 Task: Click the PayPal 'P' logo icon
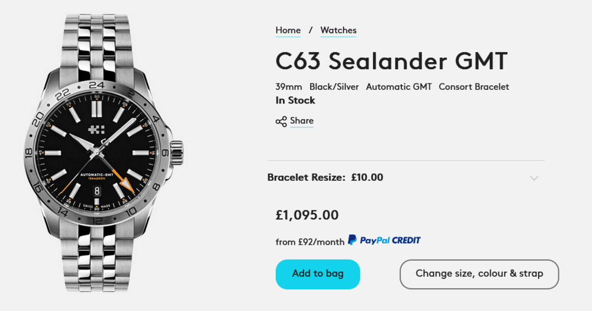(352, 240)
